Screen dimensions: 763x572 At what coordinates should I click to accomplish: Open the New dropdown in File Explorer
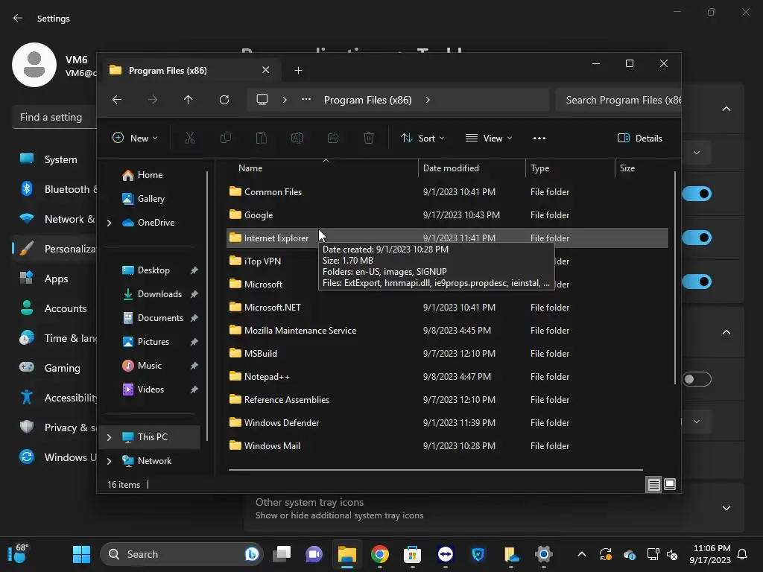135,138
